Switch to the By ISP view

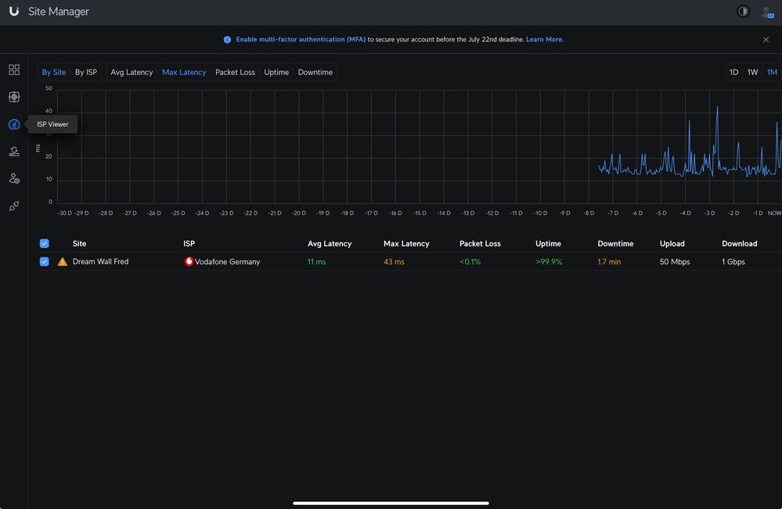[86, 72]
